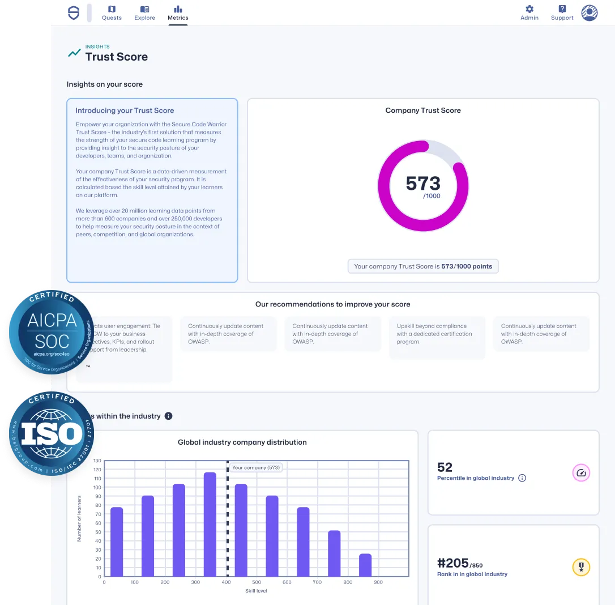Click info icon next to 'within the industry'
Screen dimensions: 615x605
[168, 416]
